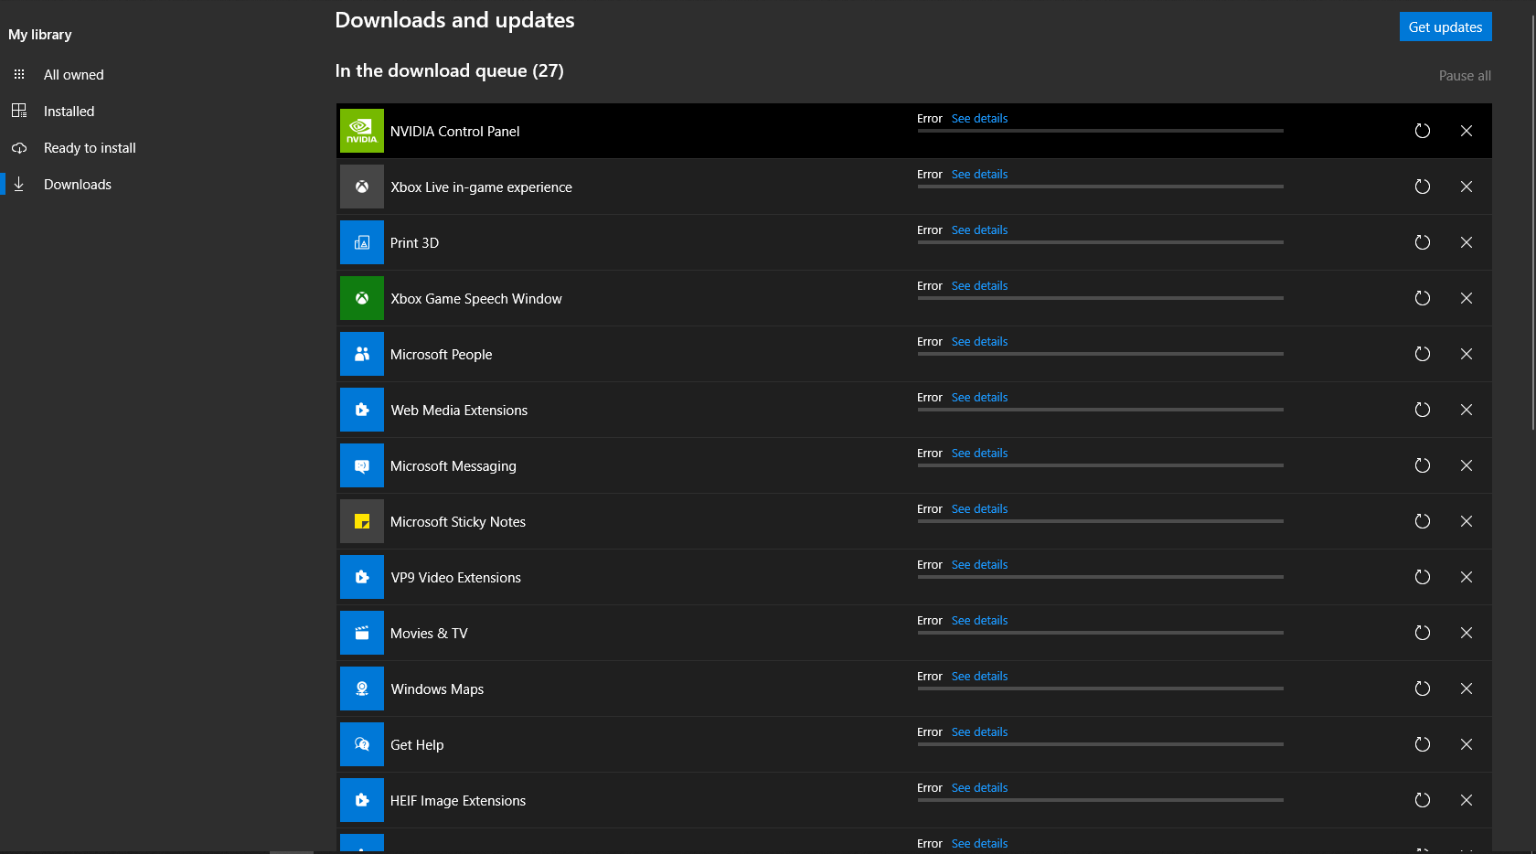Cancel the Web Media Extensions download
The height and width of the screenshot is (854, 1536).
click(x=1467, y=410)
